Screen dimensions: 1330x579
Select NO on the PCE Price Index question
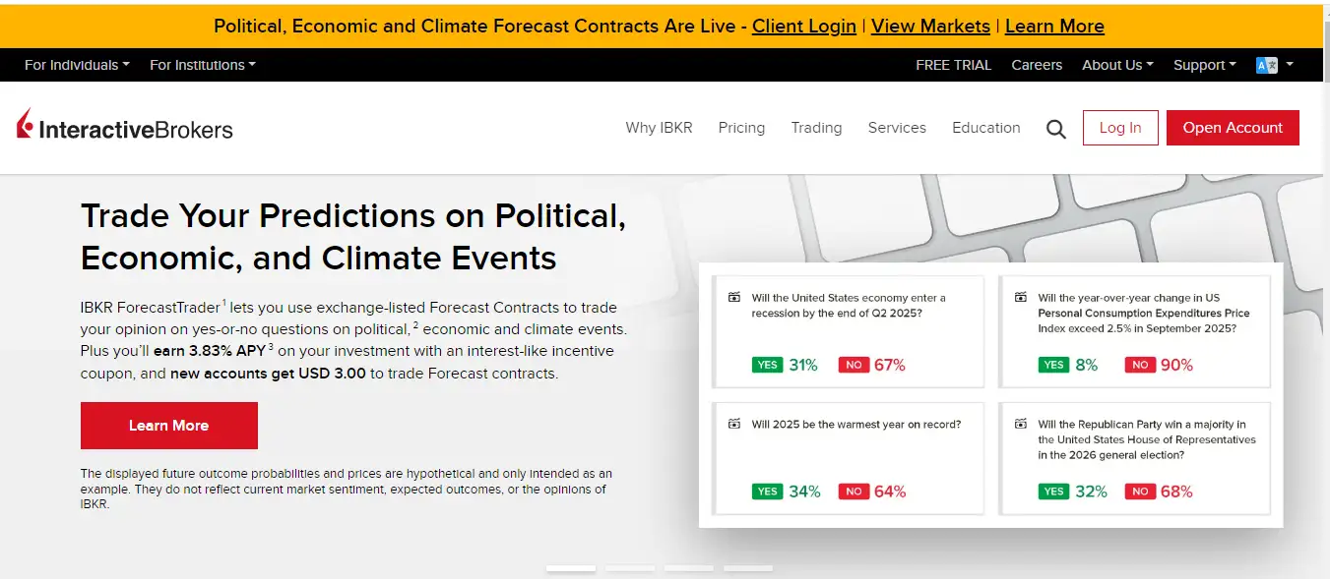(1140, 365)
